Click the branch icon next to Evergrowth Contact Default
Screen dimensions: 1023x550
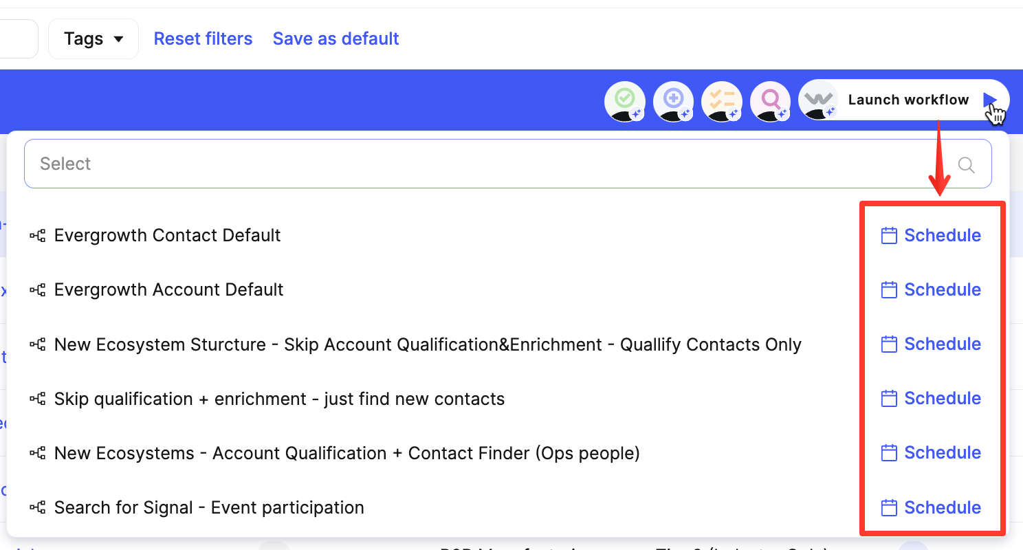(x=36, y=234)
